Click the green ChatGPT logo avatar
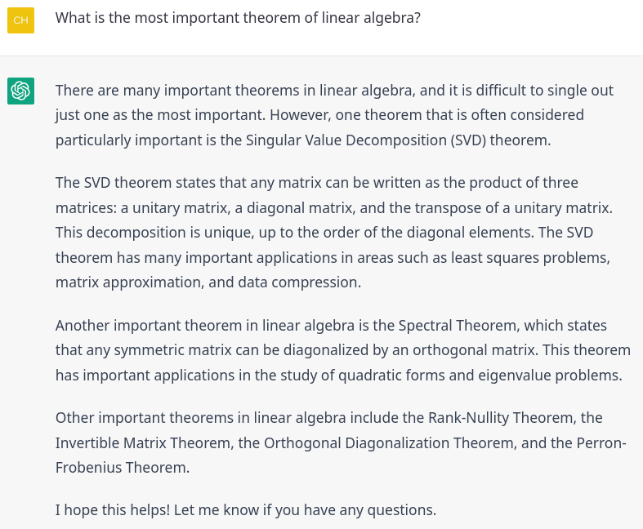 click(20, 91)
